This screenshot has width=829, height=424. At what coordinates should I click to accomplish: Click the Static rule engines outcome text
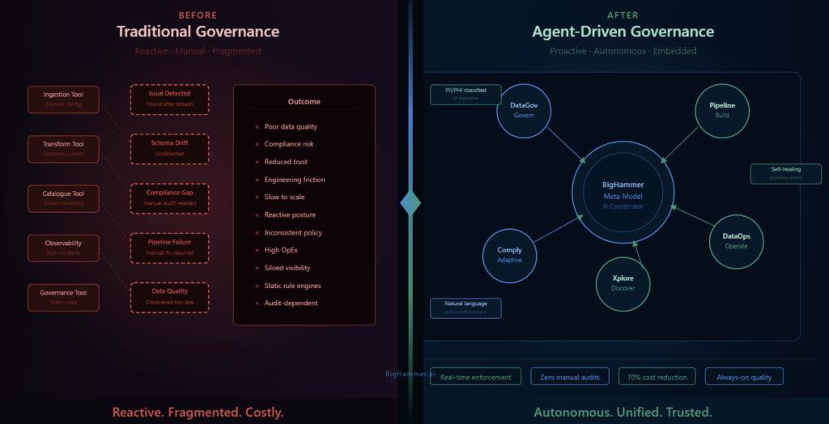293,286
